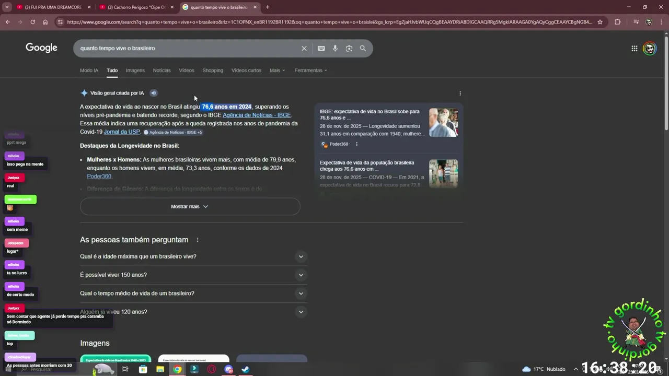The image size is (669, 376).
Task: Open the weather widget showing 17°C Nublado
Action: click(x=544, y=369)
